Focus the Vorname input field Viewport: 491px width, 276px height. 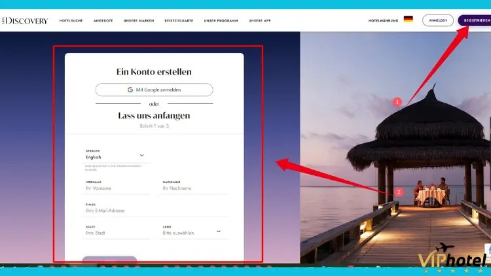117,188
